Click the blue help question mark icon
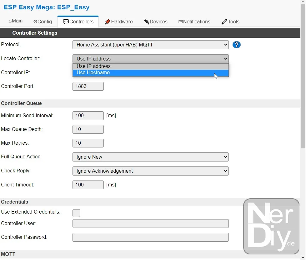The height and width of the screenshot is (260, 306). 237,45
